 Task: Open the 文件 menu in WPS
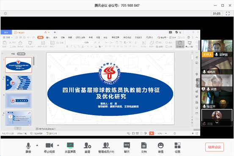point(8,38)
